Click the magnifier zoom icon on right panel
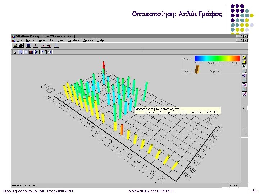 [244, 71]
